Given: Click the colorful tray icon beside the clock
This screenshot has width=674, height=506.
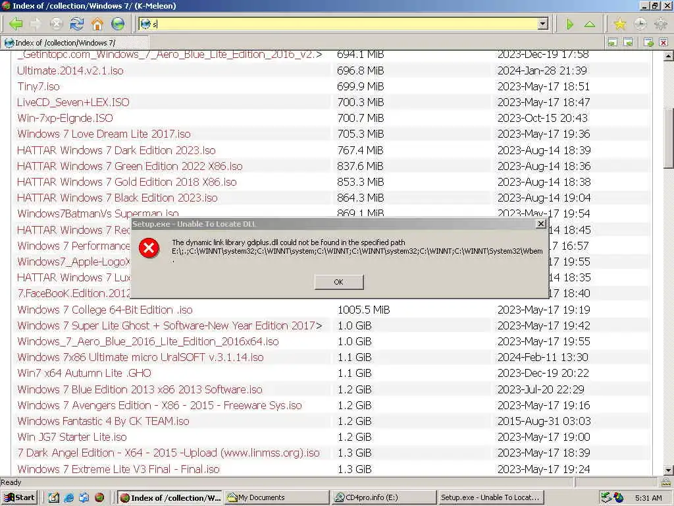Looking at the screenshot, I should point(619,497).
